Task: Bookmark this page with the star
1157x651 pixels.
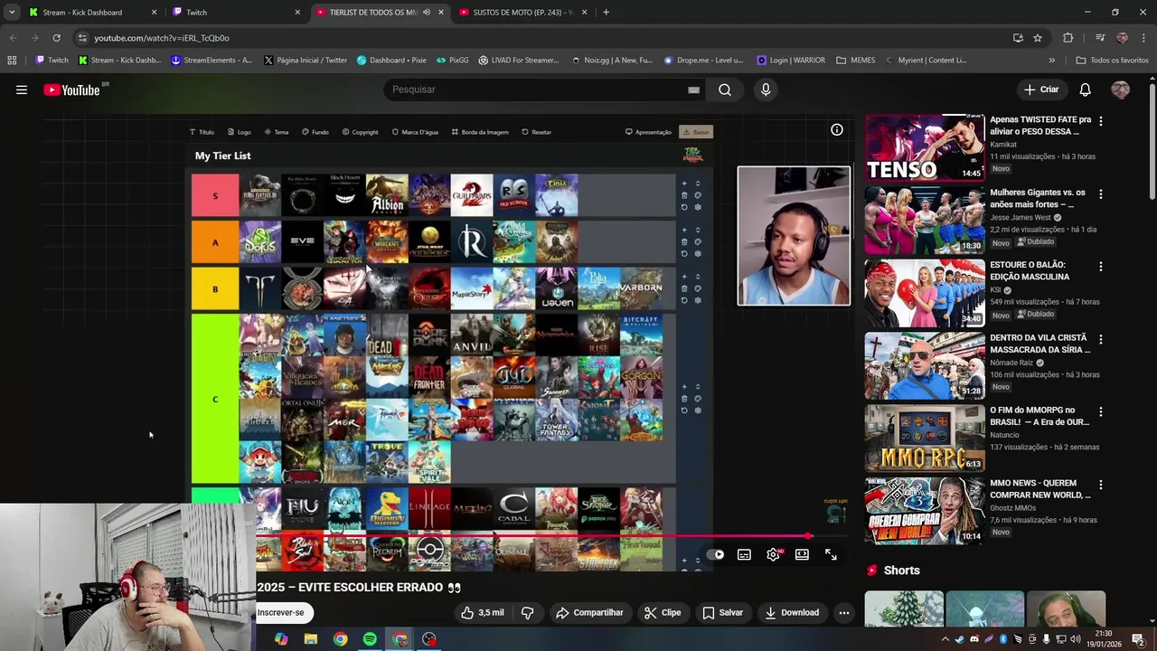Action: 1038,38
